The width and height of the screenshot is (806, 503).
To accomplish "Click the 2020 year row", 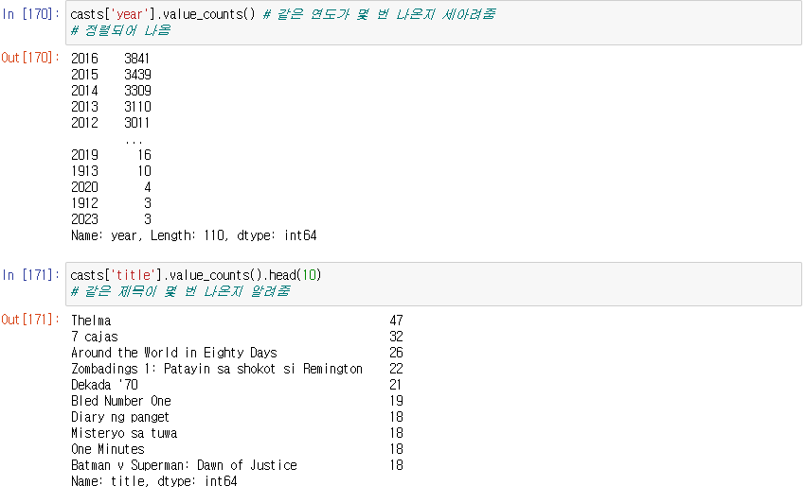I will click(x=111, y=187).
